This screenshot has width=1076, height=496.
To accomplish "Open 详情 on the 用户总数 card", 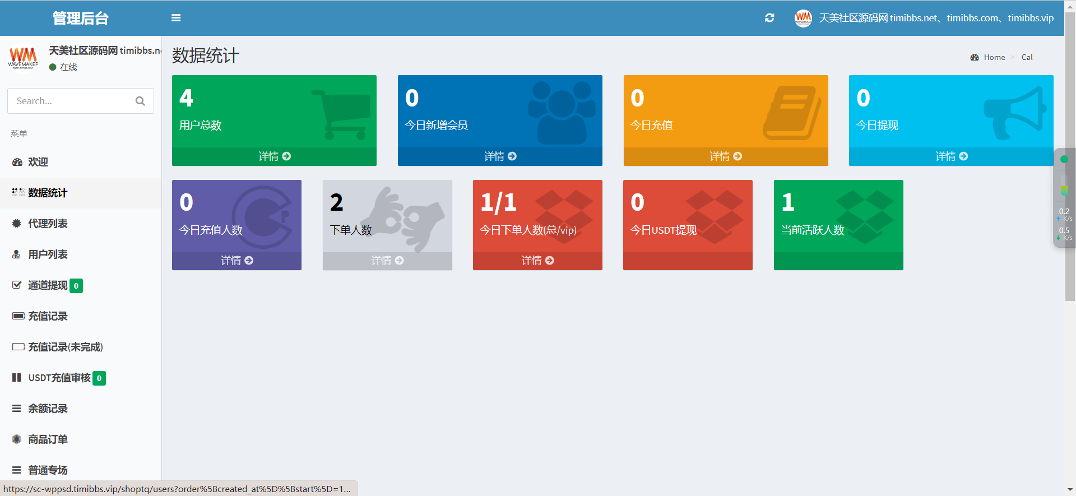I will 274,156.
